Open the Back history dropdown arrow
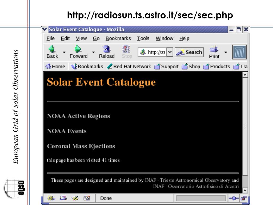 (64, 52)
